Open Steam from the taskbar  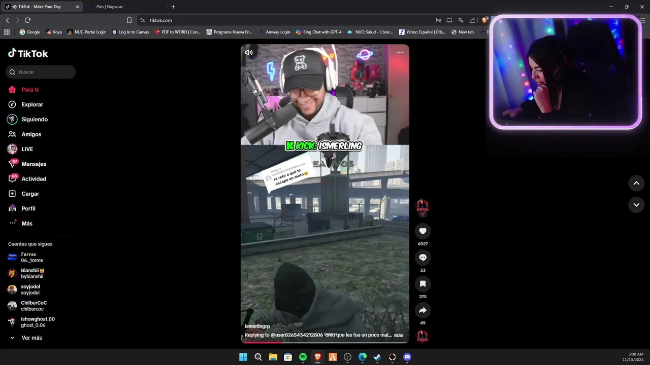pyautogui.click(x=377, y=357)
